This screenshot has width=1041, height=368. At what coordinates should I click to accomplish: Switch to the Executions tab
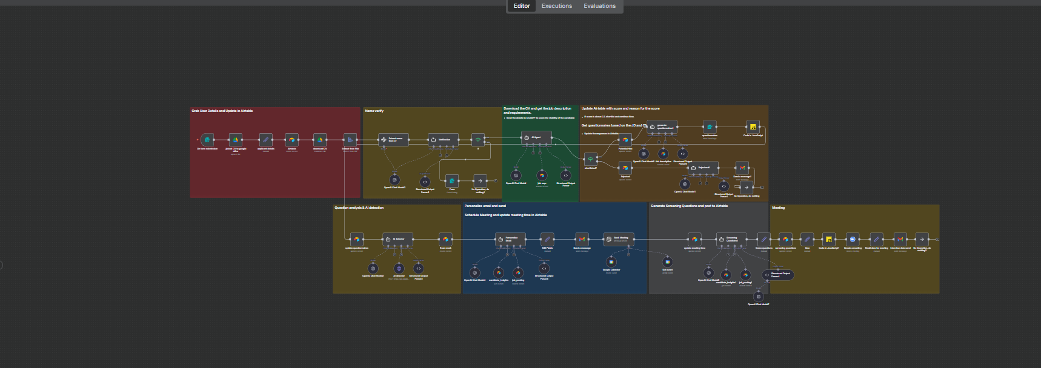click(x=556, y=6)
